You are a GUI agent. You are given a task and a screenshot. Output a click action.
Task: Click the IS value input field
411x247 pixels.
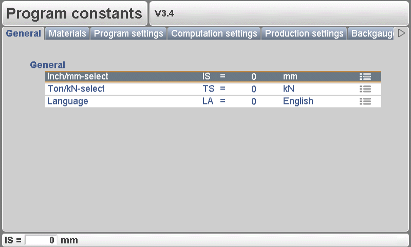(x=41, y=240)
